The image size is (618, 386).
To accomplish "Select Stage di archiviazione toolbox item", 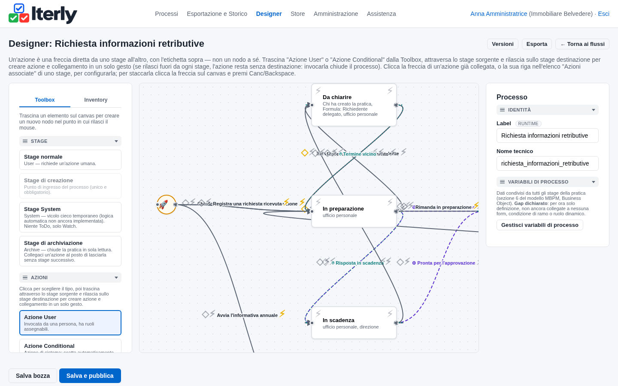I will click(70, 251).
